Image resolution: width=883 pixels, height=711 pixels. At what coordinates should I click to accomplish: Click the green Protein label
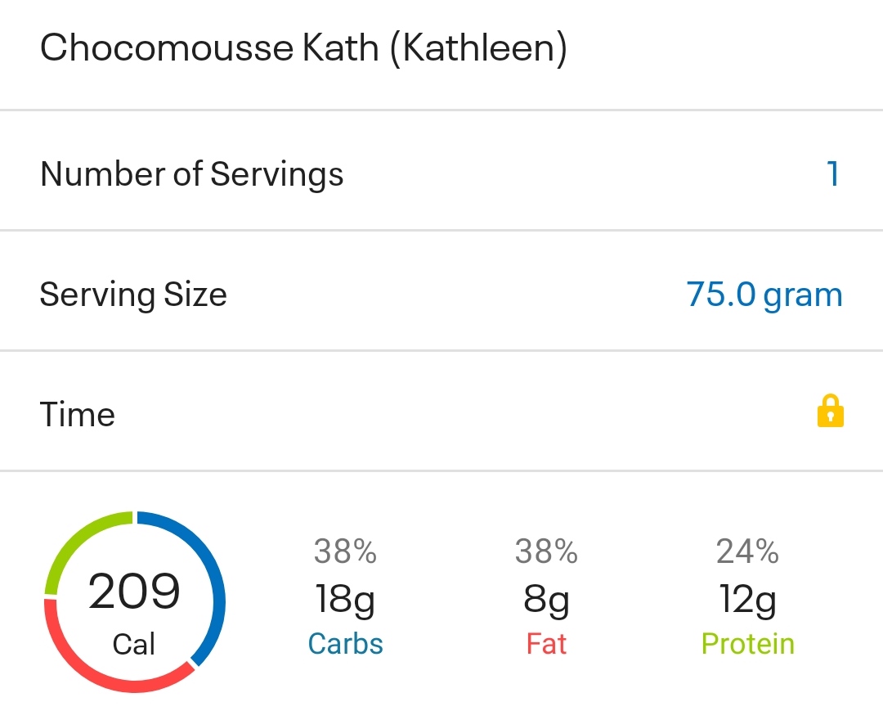(x=747, y=644)
